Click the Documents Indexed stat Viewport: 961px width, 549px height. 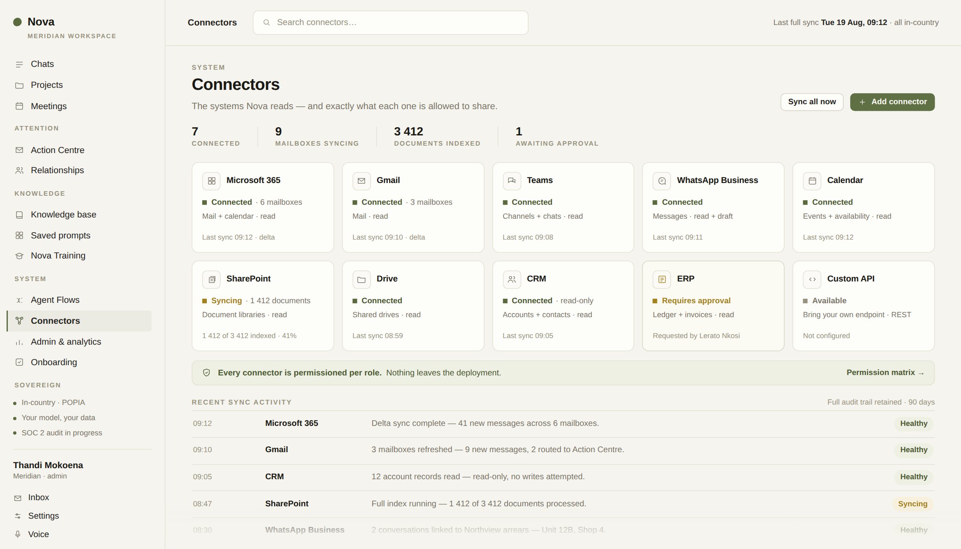coord(437,137)
